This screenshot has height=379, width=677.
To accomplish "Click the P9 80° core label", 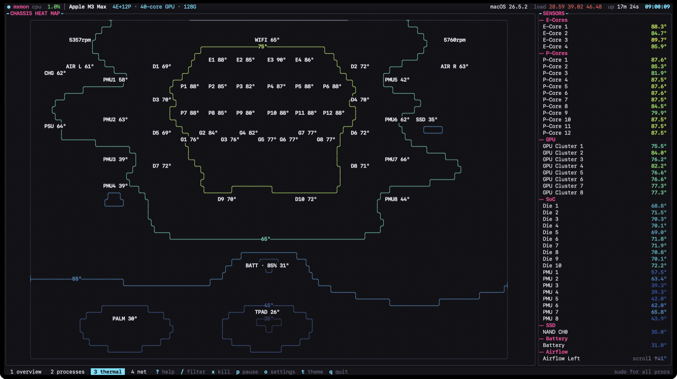I will coord(246,113).
